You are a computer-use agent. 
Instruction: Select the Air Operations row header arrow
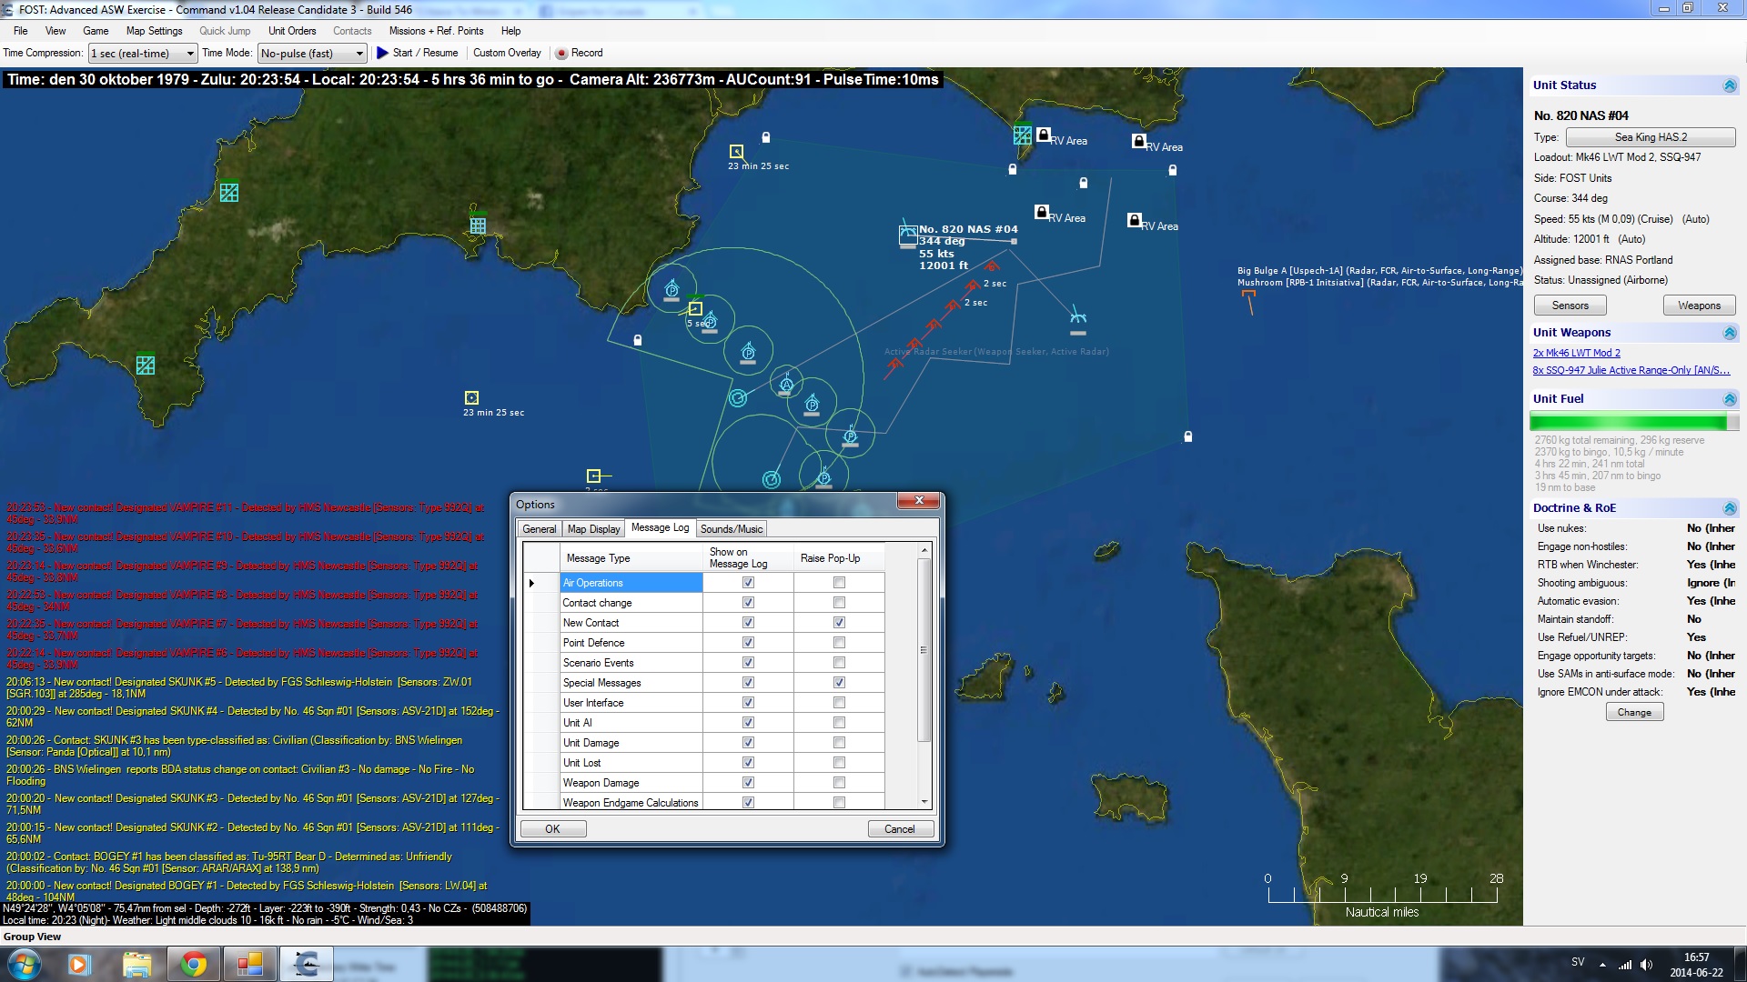(x=540, y=583)
